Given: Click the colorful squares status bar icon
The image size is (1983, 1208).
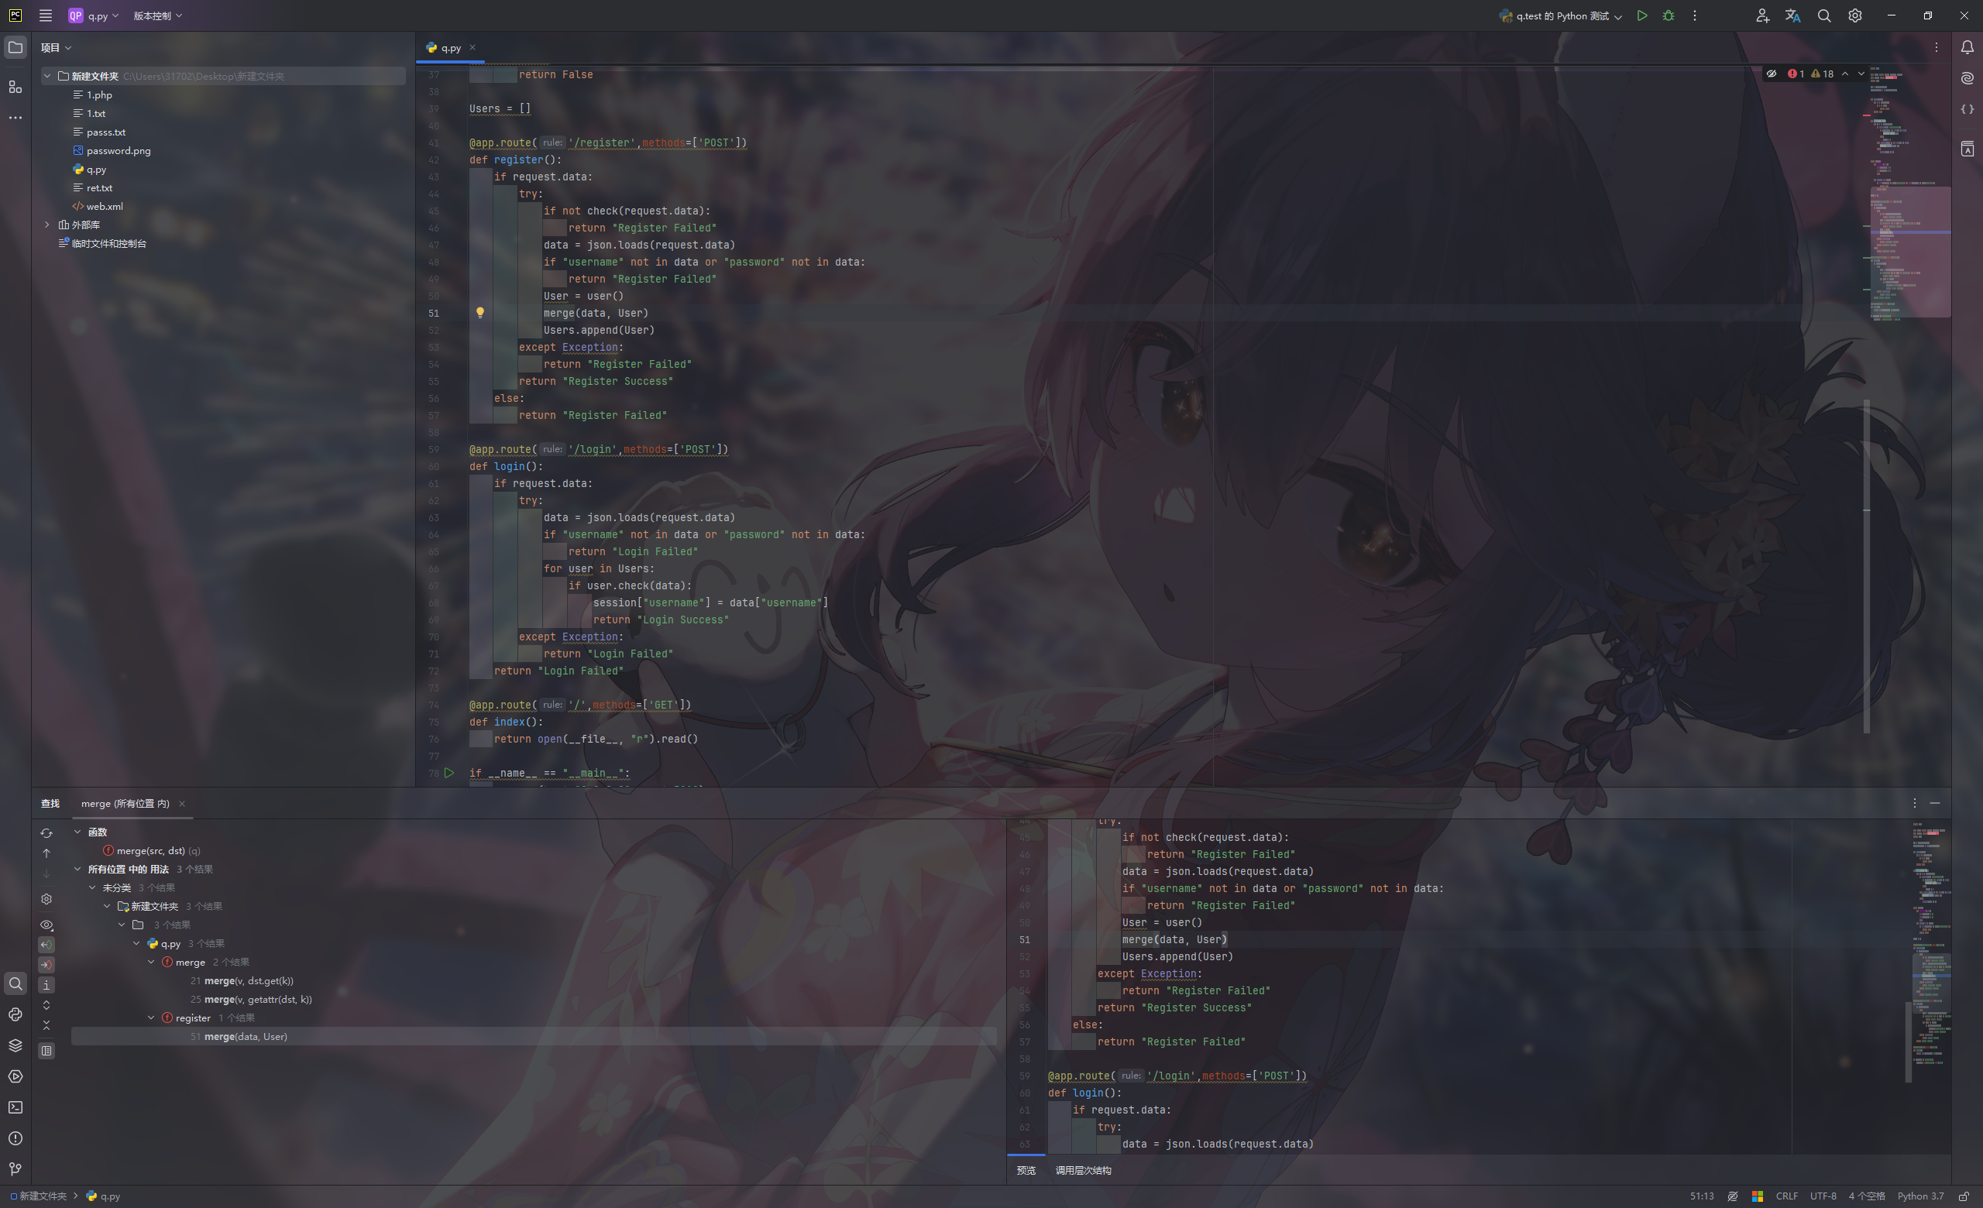Looking at the screenshot, I should click(1757, 1196).
